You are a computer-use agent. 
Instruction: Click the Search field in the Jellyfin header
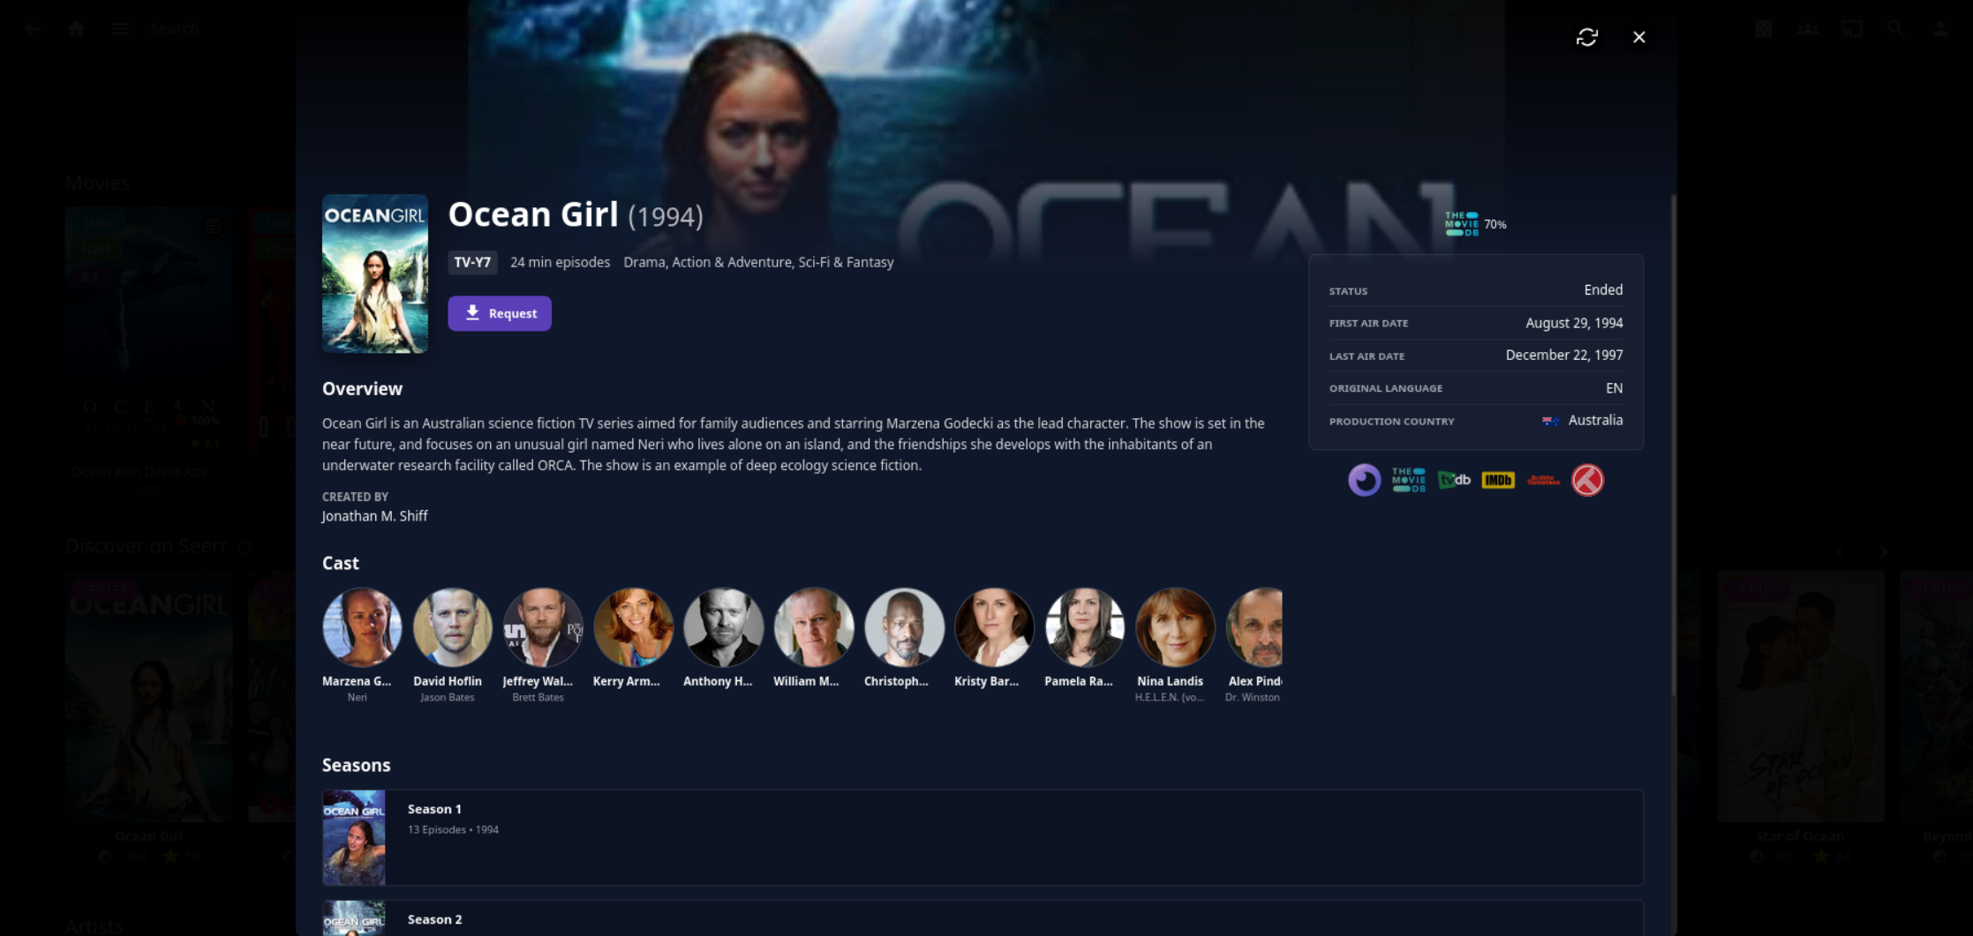pyautogui.click(x=175, y=28)
